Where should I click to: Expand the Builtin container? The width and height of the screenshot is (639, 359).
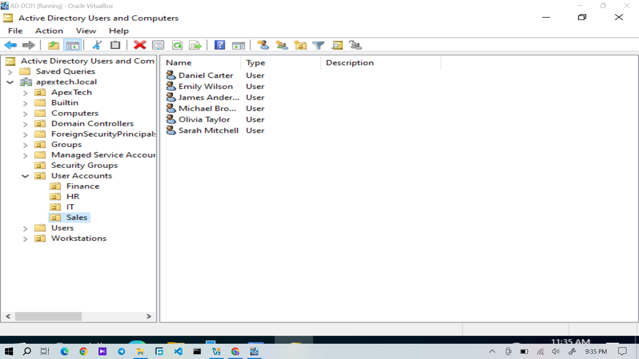(x=25, y=103)
